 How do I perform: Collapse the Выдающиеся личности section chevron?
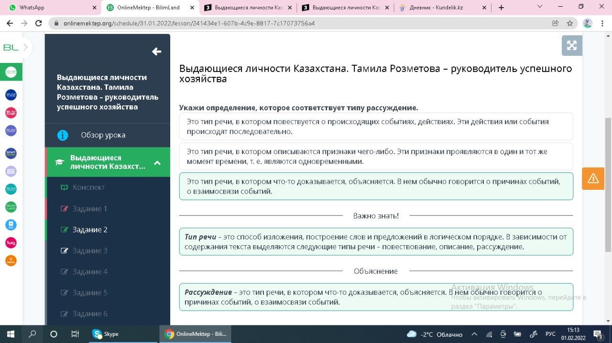[x=157, y=163]
